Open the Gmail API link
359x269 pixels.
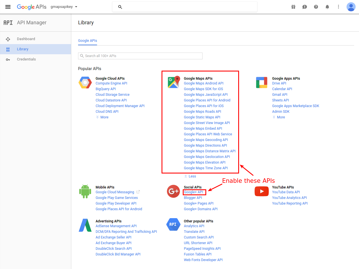click(280, 95)
